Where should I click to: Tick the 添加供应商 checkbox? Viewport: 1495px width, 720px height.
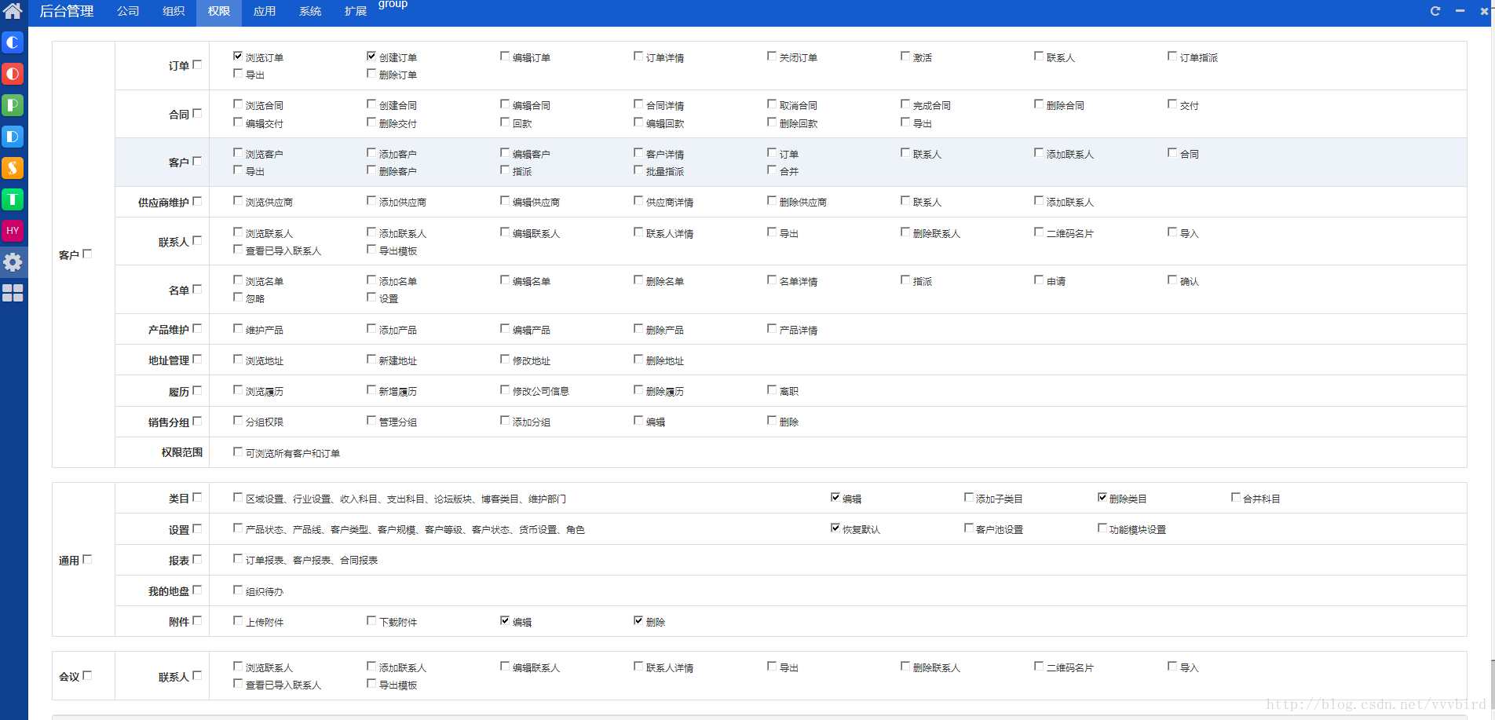click(x=371, y=201)
